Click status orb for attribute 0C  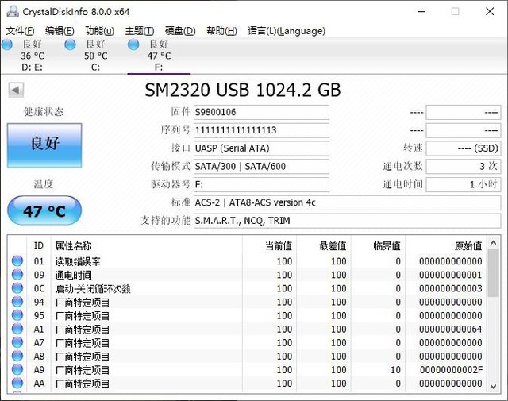17,288
